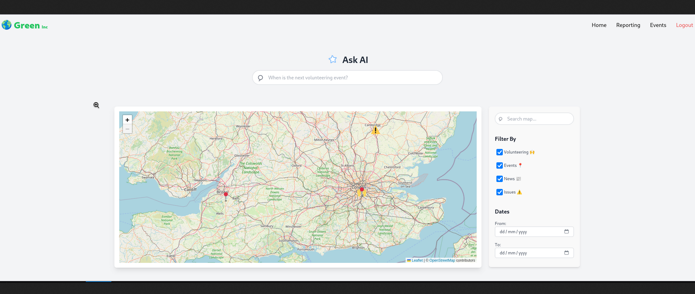Uncheck the Volunteering filter checkbox
This screenshot has width=695, height=294.
[499, 152]
